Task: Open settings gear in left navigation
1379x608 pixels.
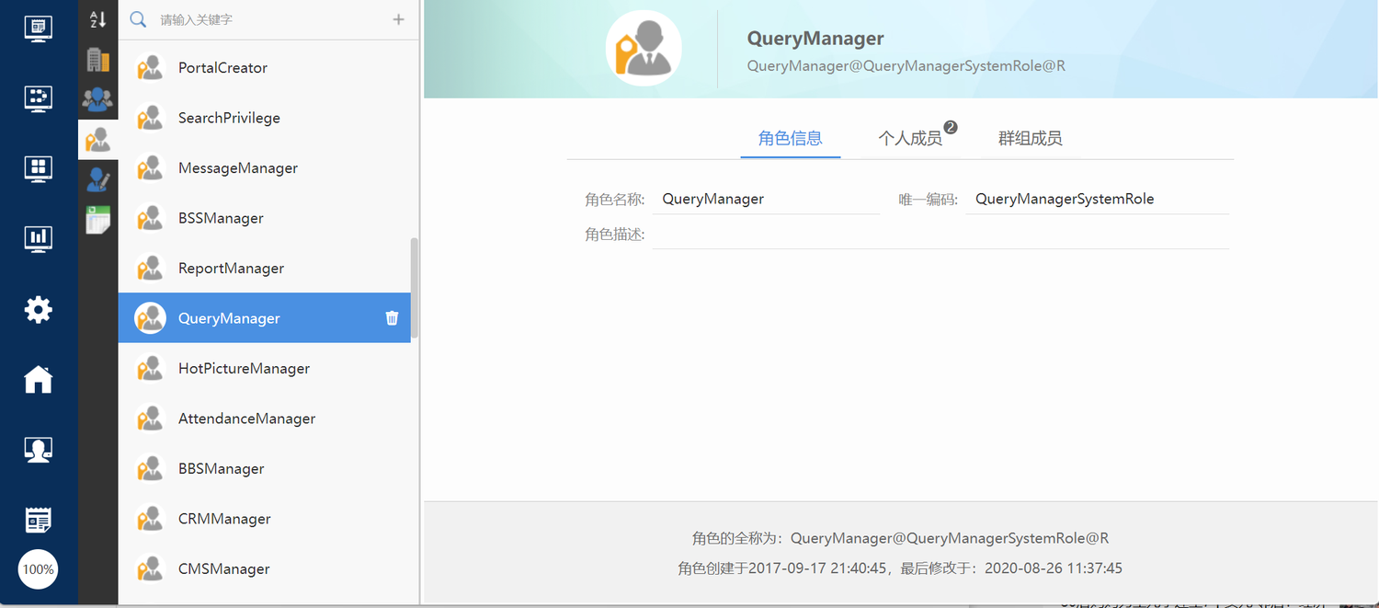Action: [39, 310]
